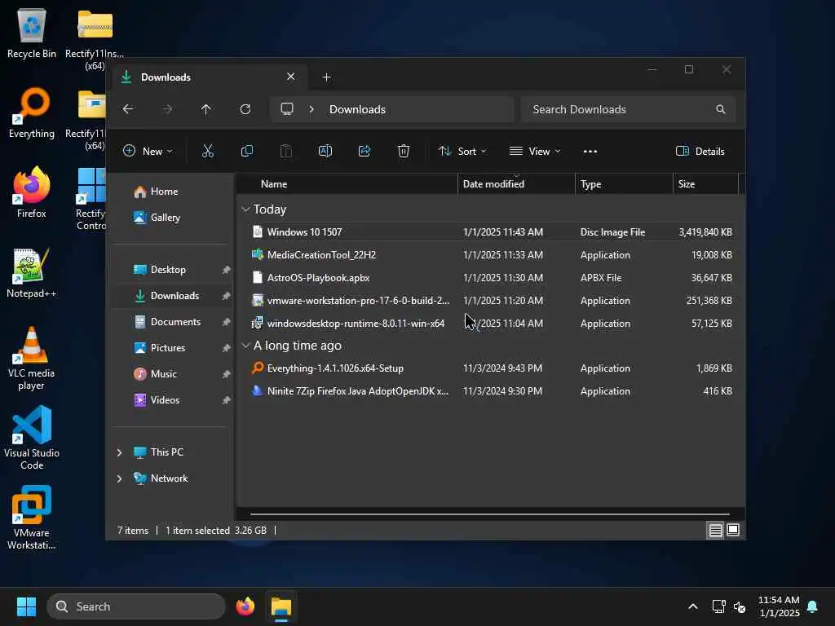Click the Rename icon in toolbar
The width and height of the screenshot is (835, 626).
point(325,151)
